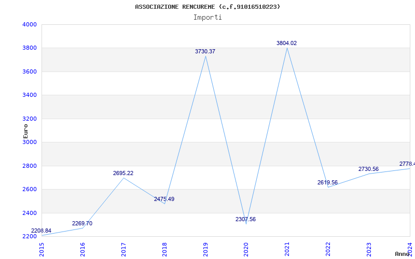Click the 2695.22 value label
This screenshot has height=259, width=415.
[123, 173]
